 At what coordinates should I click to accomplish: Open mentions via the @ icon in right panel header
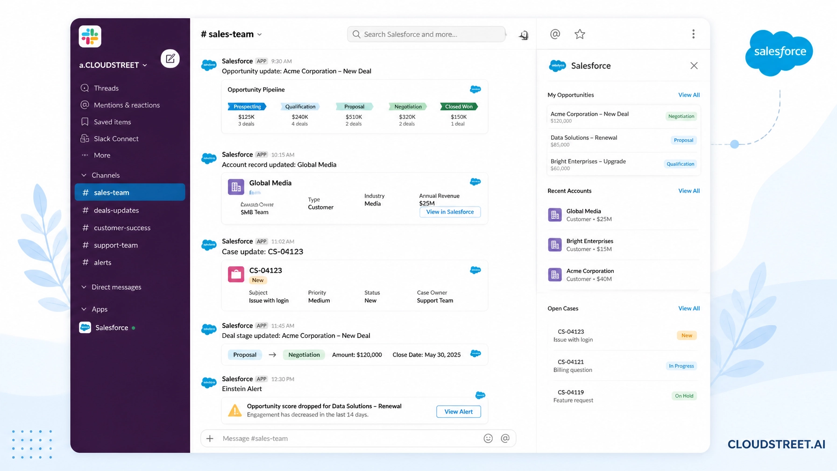(555, 34)
